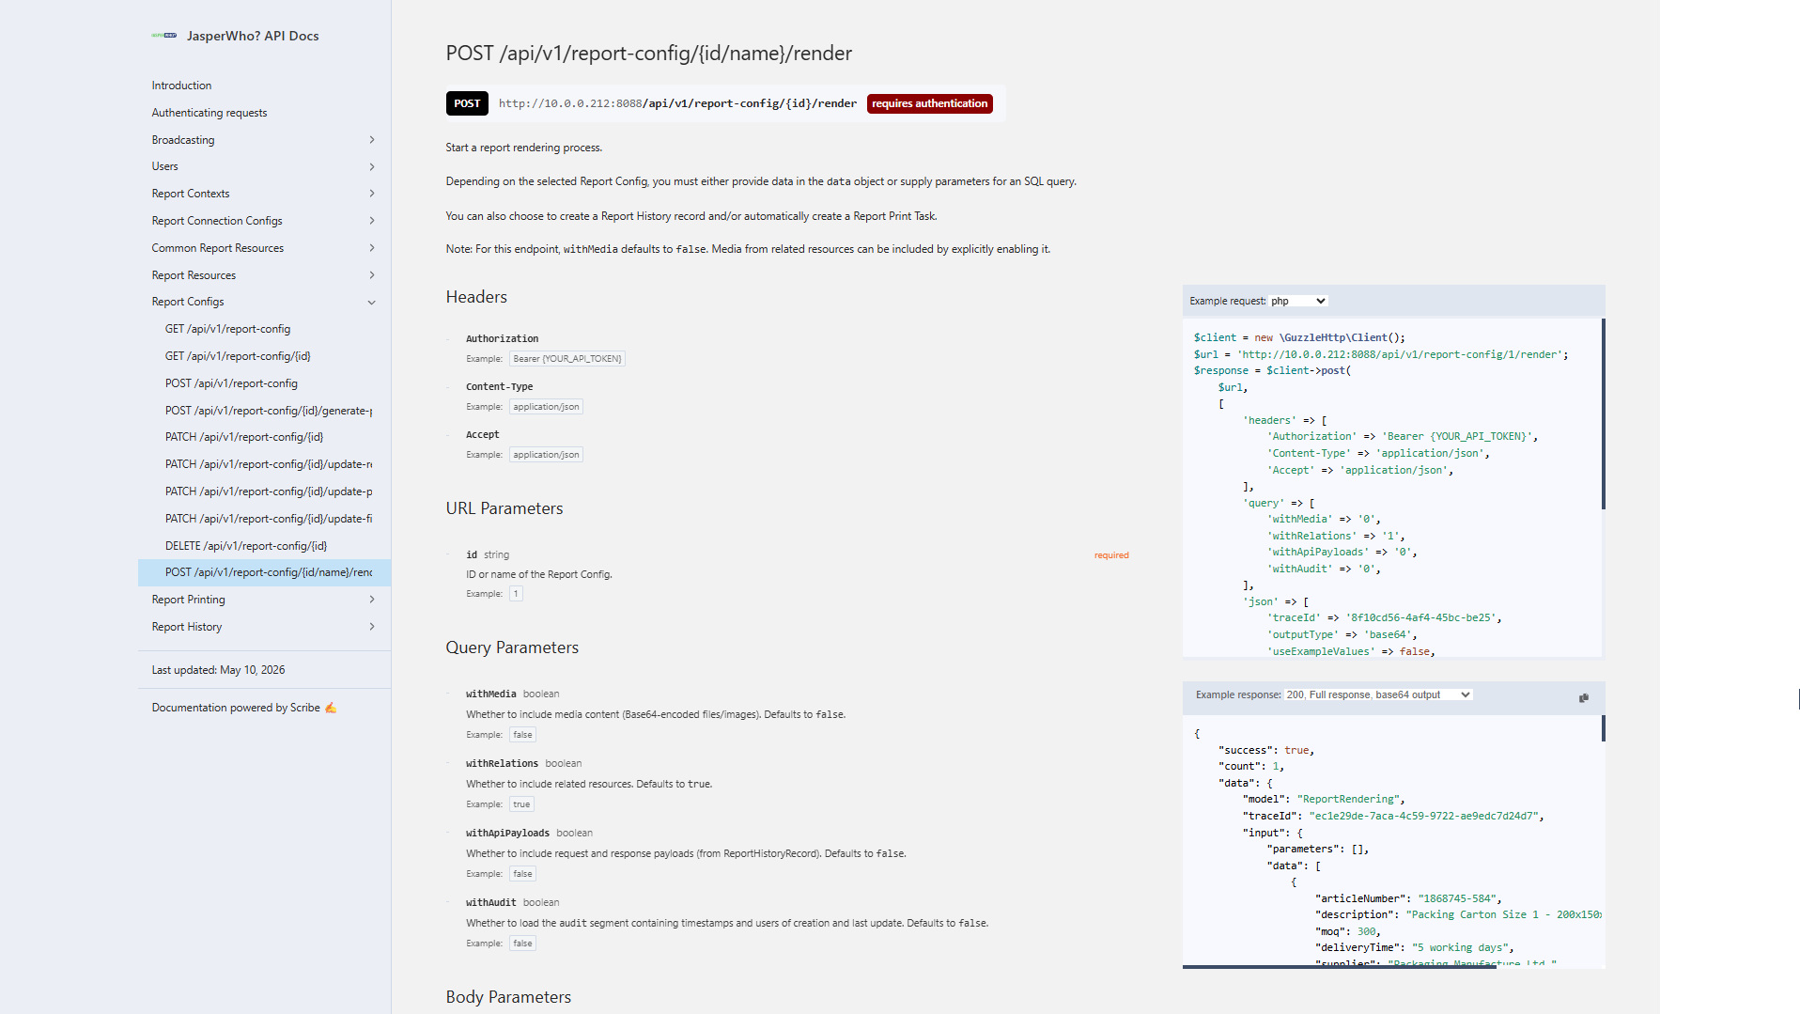Click the withMedia parameter name
1800x1014 pixels.
pyautogui.click(x=491, y=694)
